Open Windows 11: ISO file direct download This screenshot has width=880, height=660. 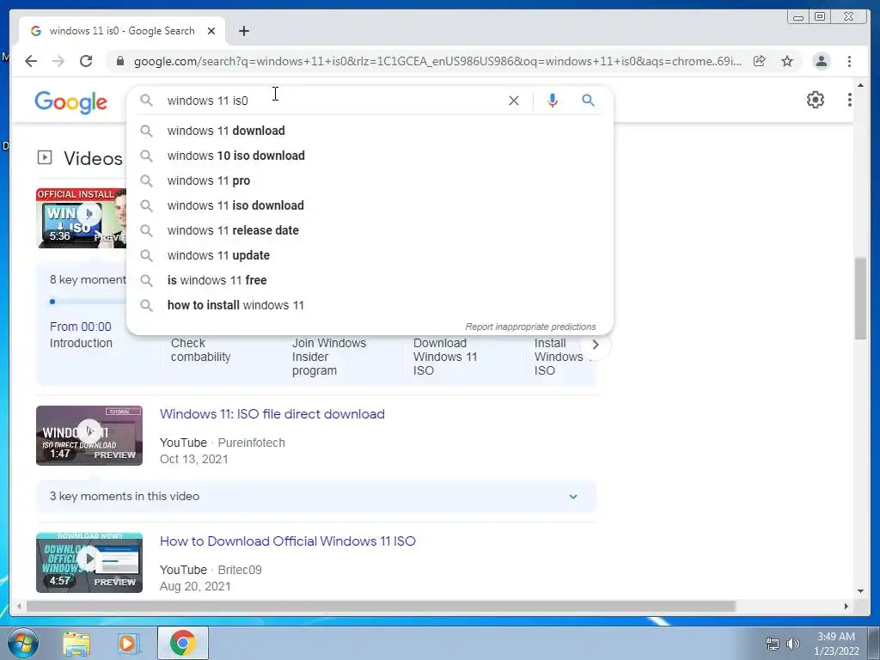pos(272,414)
